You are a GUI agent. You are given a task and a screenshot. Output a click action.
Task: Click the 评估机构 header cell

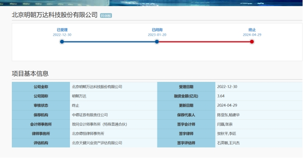(41, 143)
